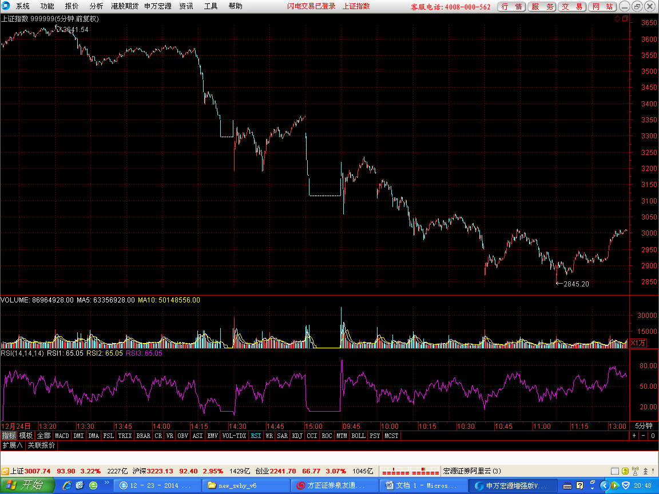Open the on-screen keyboard tray icon
Screen dimensions: 659x494
tap(567, 486)
